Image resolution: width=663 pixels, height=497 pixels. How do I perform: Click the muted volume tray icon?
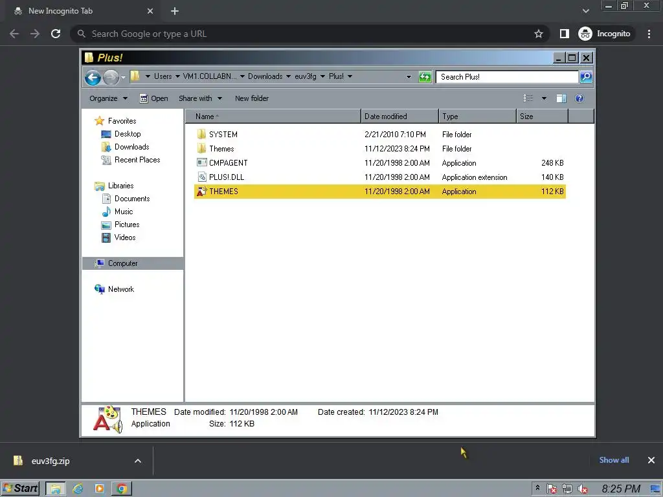pyautogui.click(x=583, y=489)
